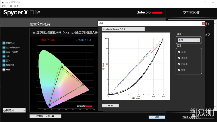Click the SpyderXElite title bar app icon
Image resolution: width=217 pixels, height=122 pixels.
pyautogui.click(x=2, y=2)
